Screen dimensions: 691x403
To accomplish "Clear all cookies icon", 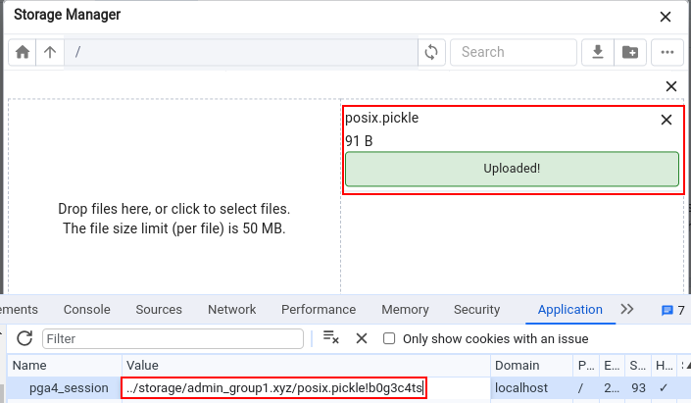I will pyautogui.click(x=331, y=337).
